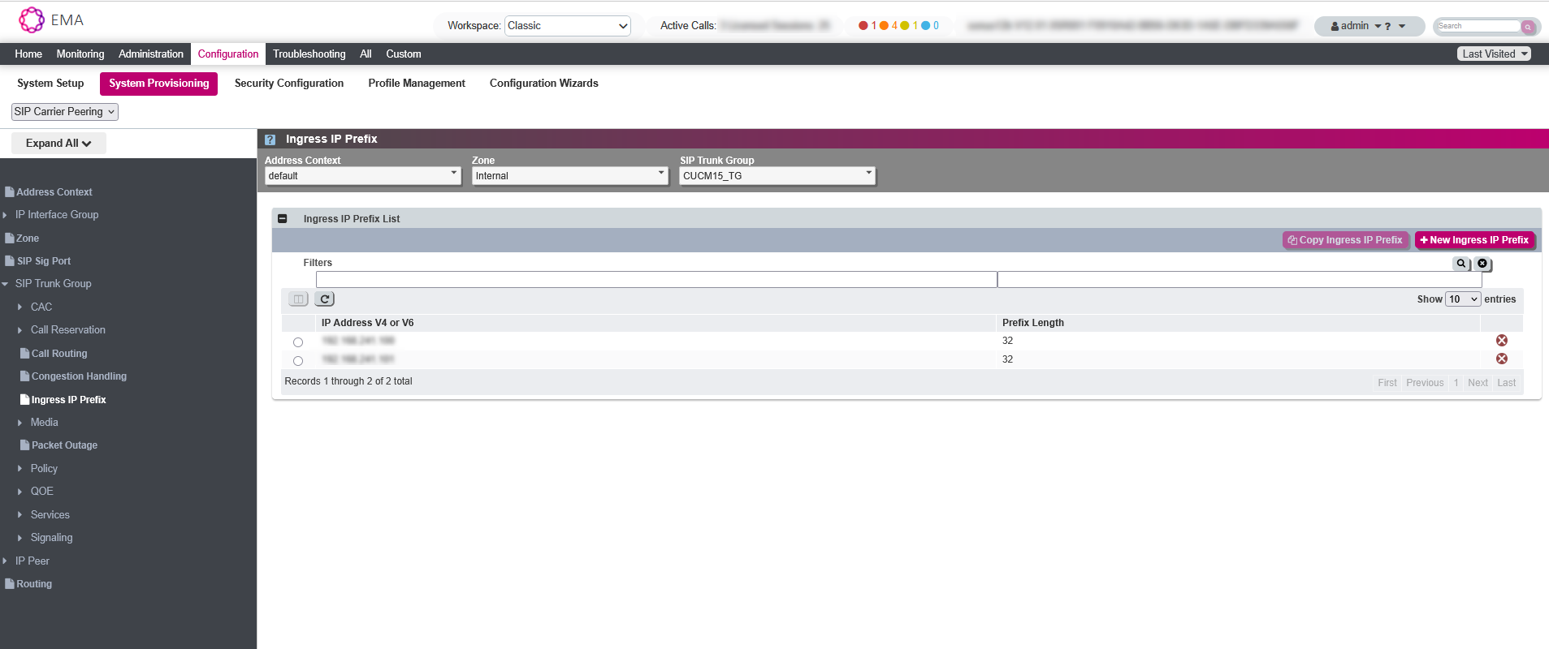Collapse the Ingress IP Prefix List panel
Image resolution: width=1549 pixels, height=649 pixels.
click(x=283, y=219)
